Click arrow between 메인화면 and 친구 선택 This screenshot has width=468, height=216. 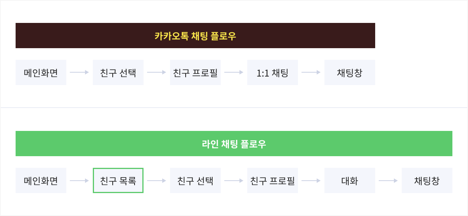pyautogui.click(x=80, y=72)
